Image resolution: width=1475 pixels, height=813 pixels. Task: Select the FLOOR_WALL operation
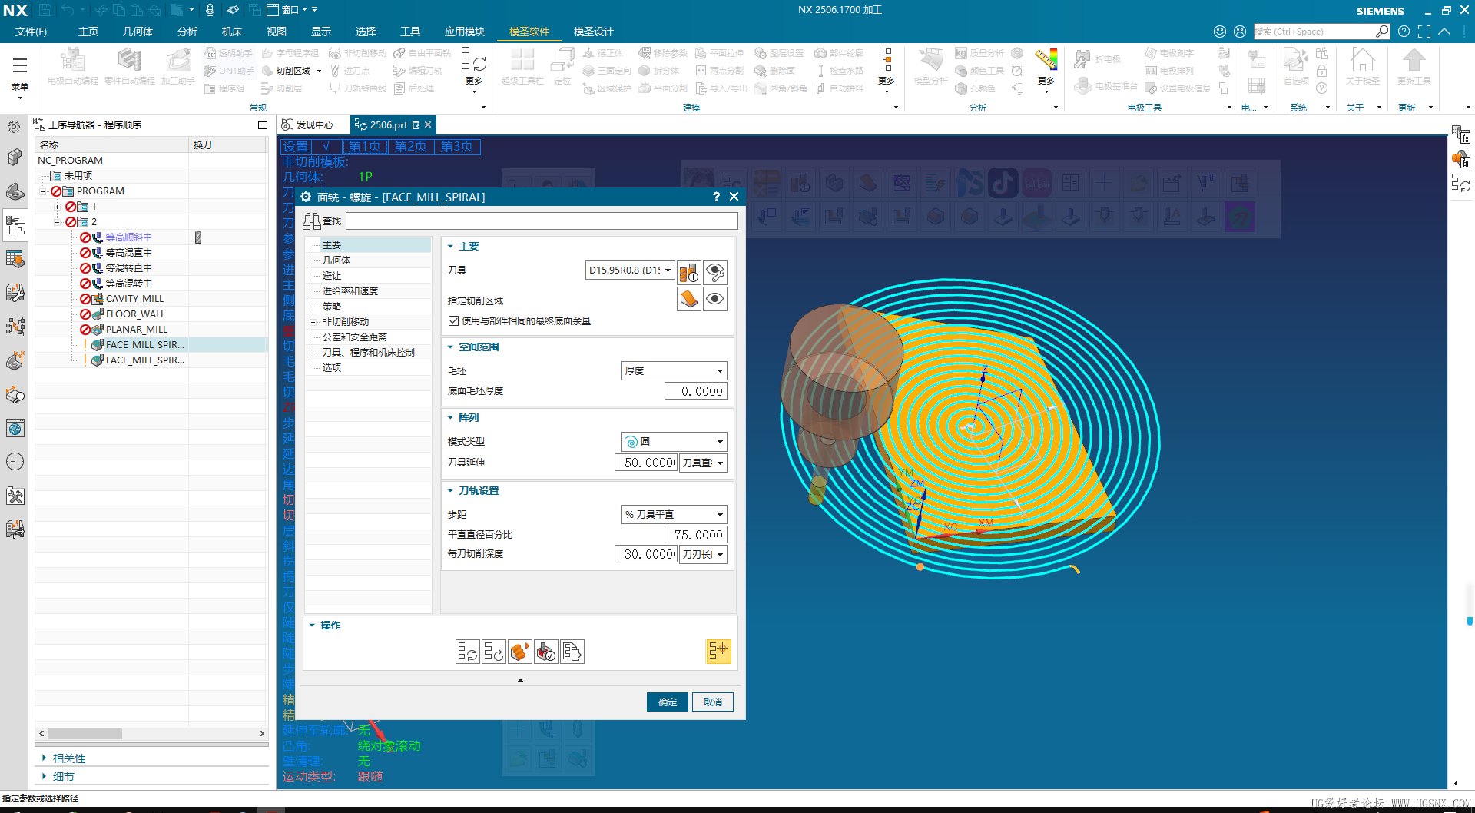click(135, 314)
